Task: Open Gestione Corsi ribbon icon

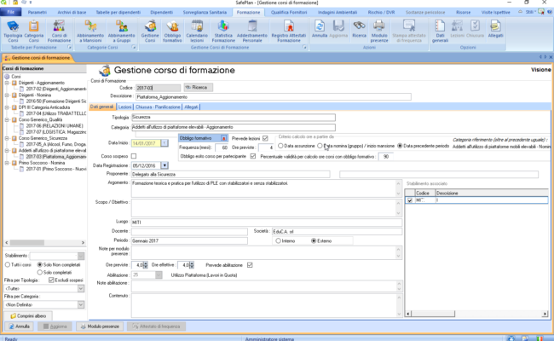Action: coord(150,31)
